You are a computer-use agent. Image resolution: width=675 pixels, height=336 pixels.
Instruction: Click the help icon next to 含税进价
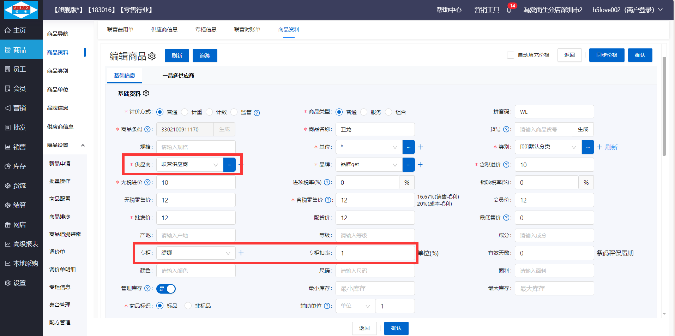tap(506, 165)
